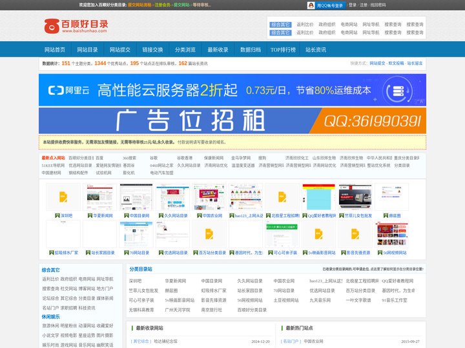This screenshot has height=348, width=465.
Task: Click 九天音乐网 in 分类目录站 list
Action: pos(320,300)
